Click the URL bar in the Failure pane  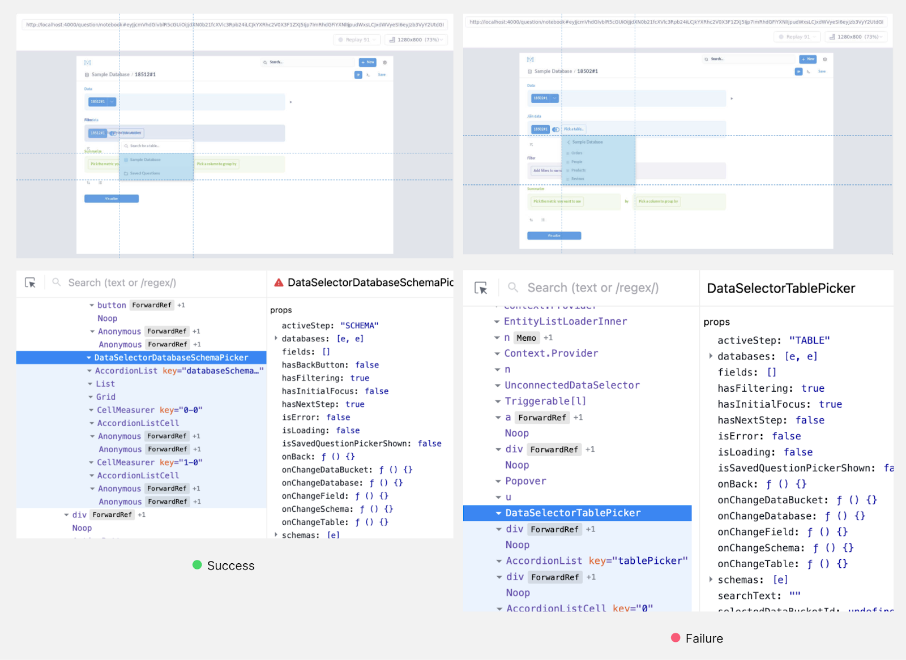point(676,22)
